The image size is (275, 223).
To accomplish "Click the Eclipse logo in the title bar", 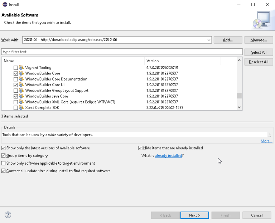I will 5,4.
